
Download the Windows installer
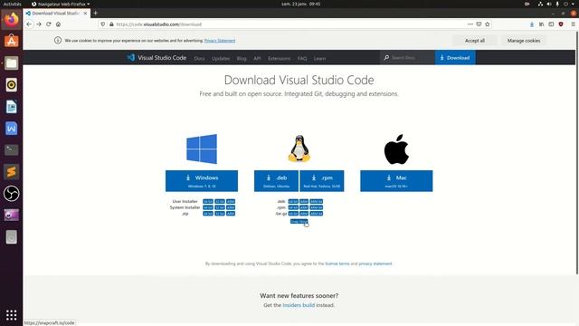coord(202,181)
